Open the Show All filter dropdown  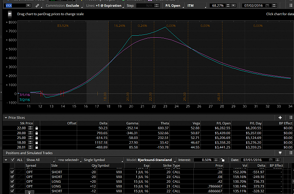(40, 160)
